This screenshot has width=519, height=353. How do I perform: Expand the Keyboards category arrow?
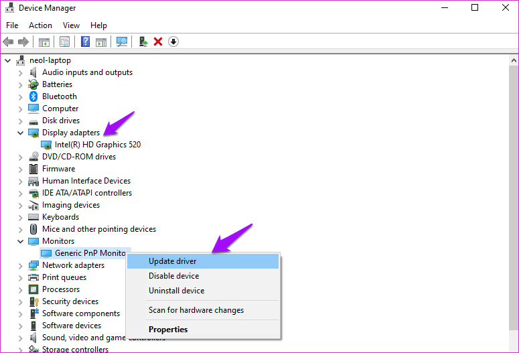point(21,218)
